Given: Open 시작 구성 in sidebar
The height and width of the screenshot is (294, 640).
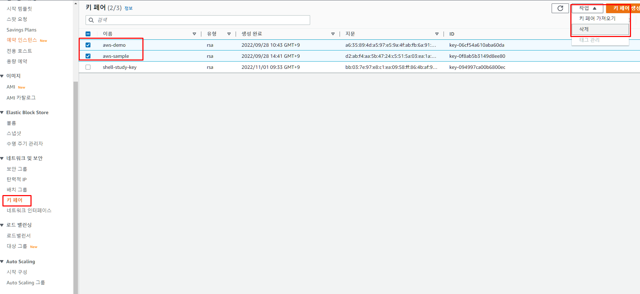Looking at the screenshot, I should 17,272.
